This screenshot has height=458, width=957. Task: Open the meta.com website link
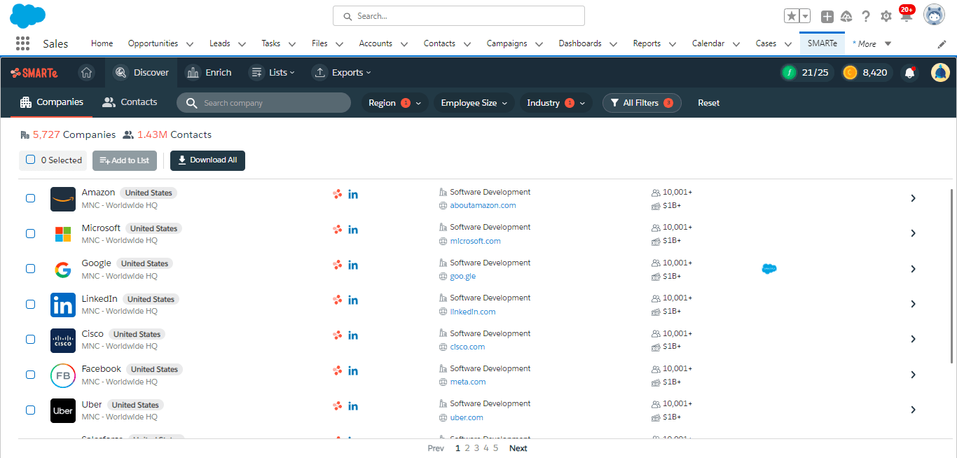(x=468, y=382)
